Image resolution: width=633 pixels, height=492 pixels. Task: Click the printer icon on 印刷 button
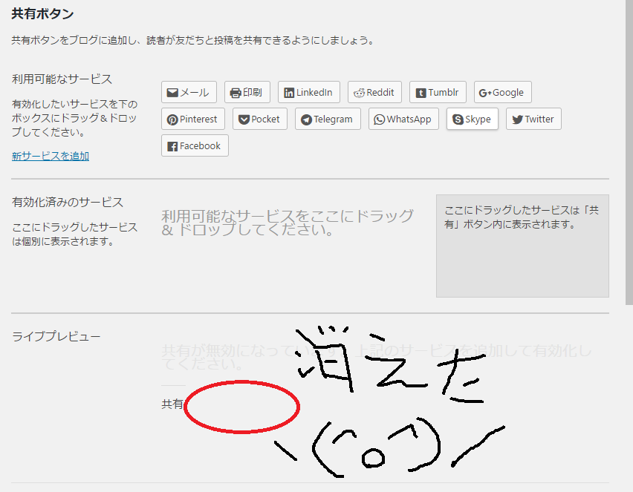click(x=236, y=93)
